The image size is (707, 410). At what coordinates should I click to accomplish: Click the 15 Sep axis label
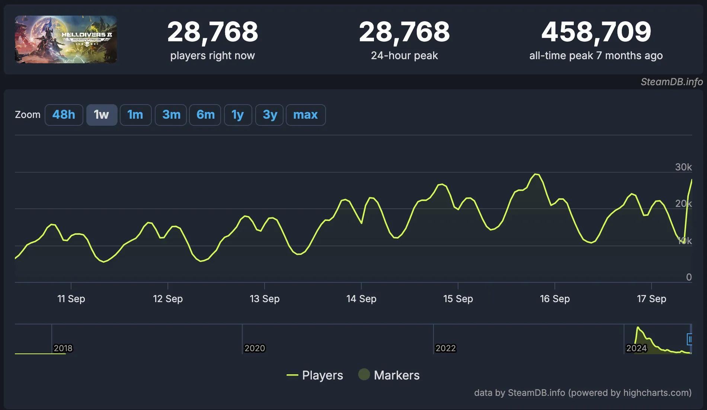coord(458,299)
